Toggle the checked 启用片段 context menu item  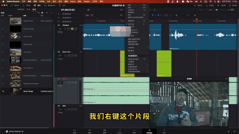[137, 24]
